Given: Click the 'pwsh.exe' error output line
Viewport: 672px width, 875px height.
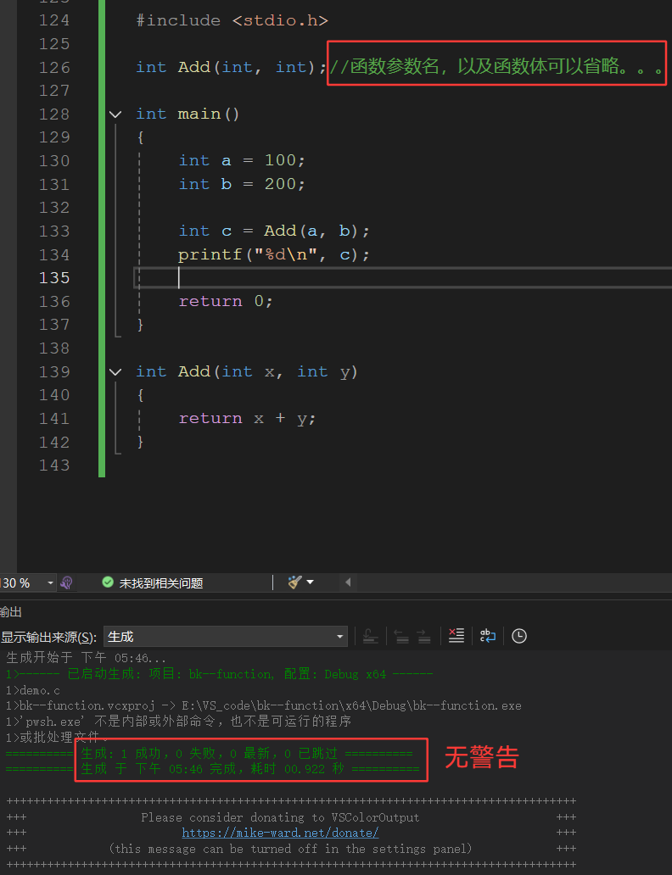Looking at the screenshot, I should click(x=178, y=722).
